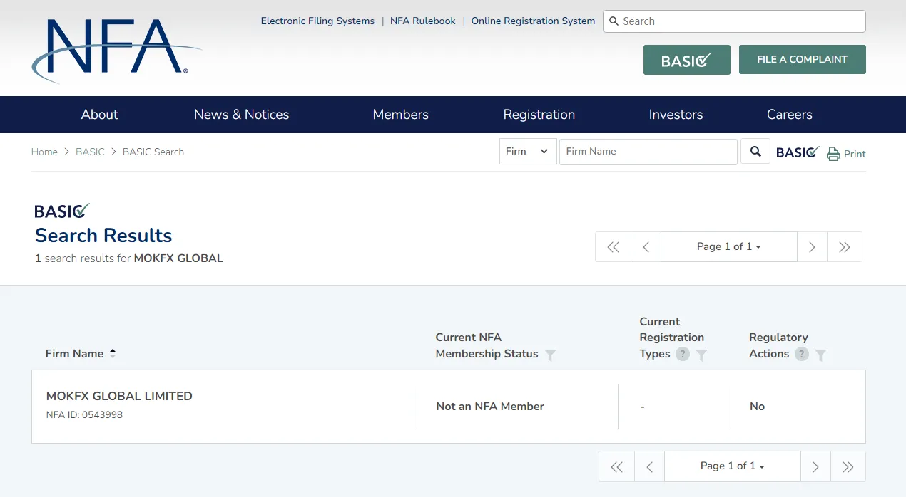The width and height of the screenshot is (906, 497).
Task: Click the printer icon
Action: (833, 154)
